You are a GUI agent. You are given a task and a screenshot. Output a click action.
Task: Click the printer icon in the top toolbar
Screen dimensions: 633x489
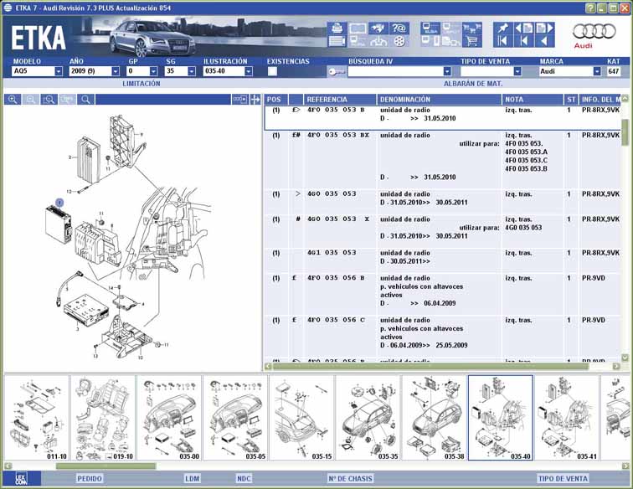[x=337, y=28]
